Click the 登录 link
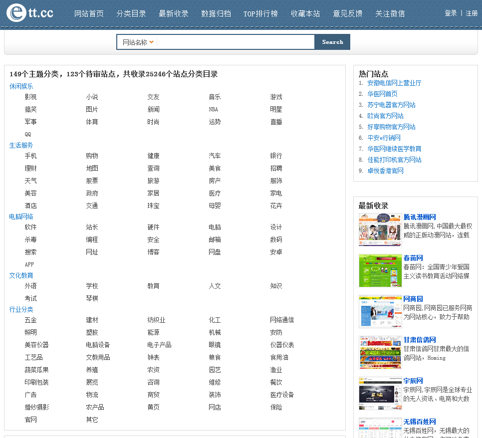The width and height of the screenshot is (482, 438). pyautogui.click(x=451, y=13)
